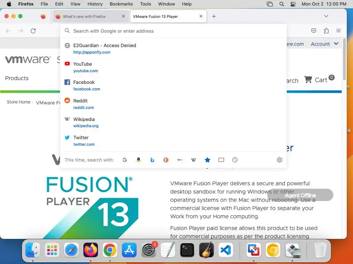Open a new tab with plus button

pyautogui.click(x=214, y=16)
